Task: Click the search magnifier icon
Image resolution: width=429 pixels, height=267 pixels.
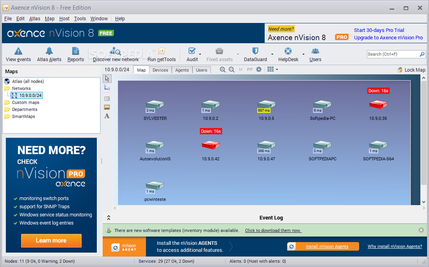Action: 422,54
